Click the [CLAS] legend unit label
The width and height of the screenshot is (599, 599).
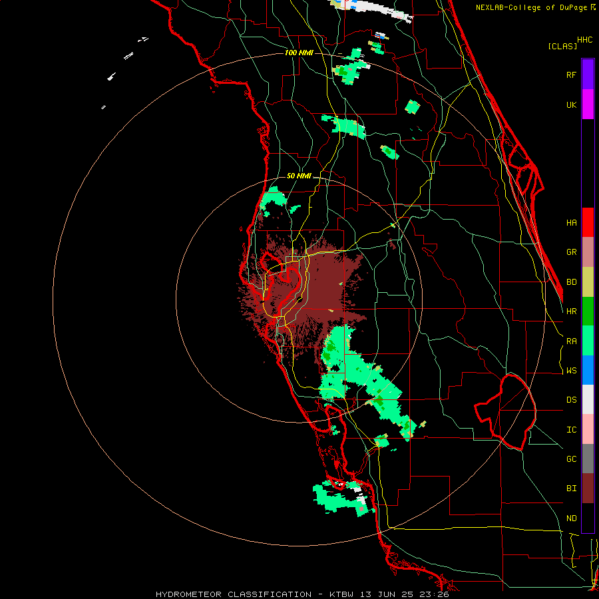tap(562, 46)
